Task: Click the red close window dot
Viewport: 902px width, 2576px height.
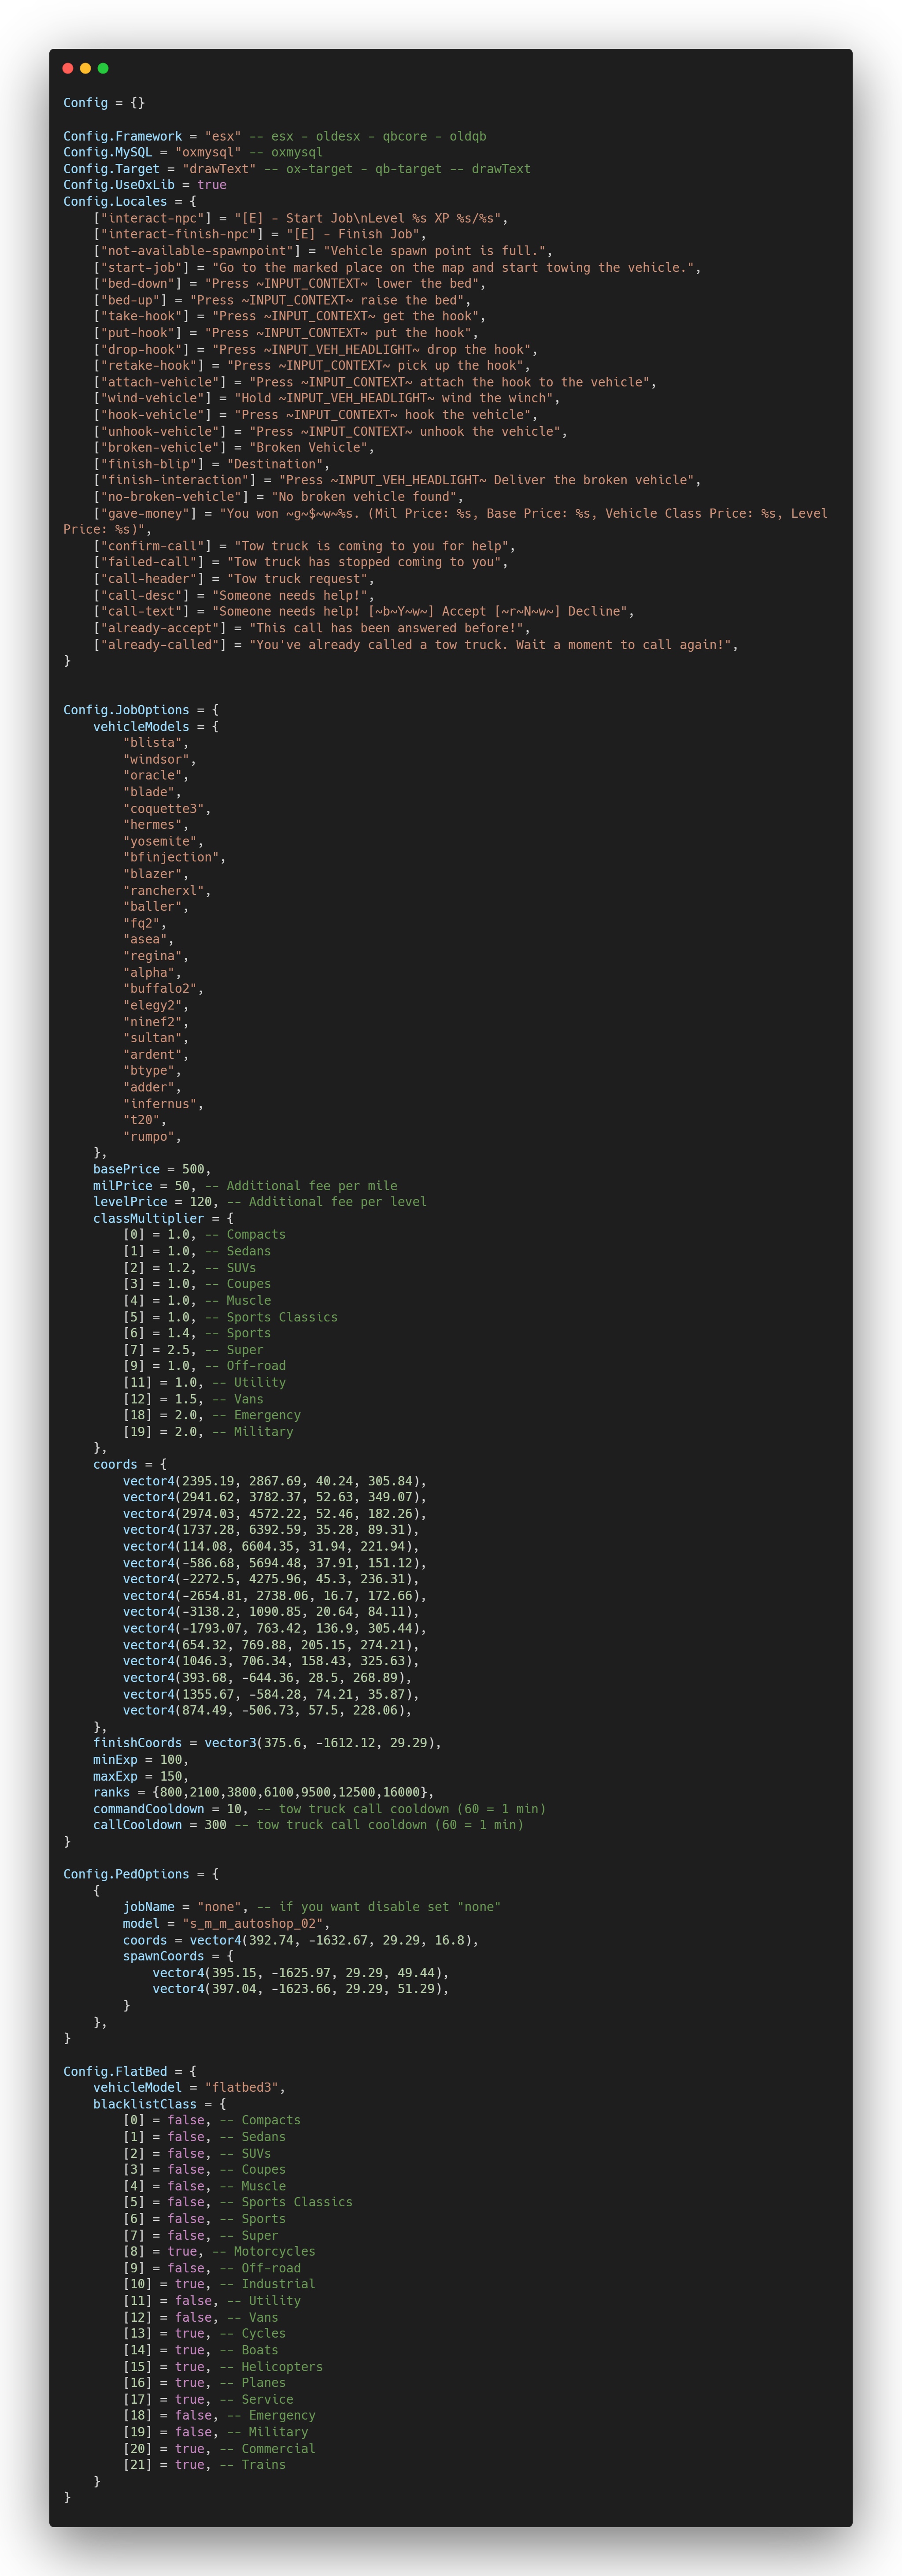Action: click(68, 68)
